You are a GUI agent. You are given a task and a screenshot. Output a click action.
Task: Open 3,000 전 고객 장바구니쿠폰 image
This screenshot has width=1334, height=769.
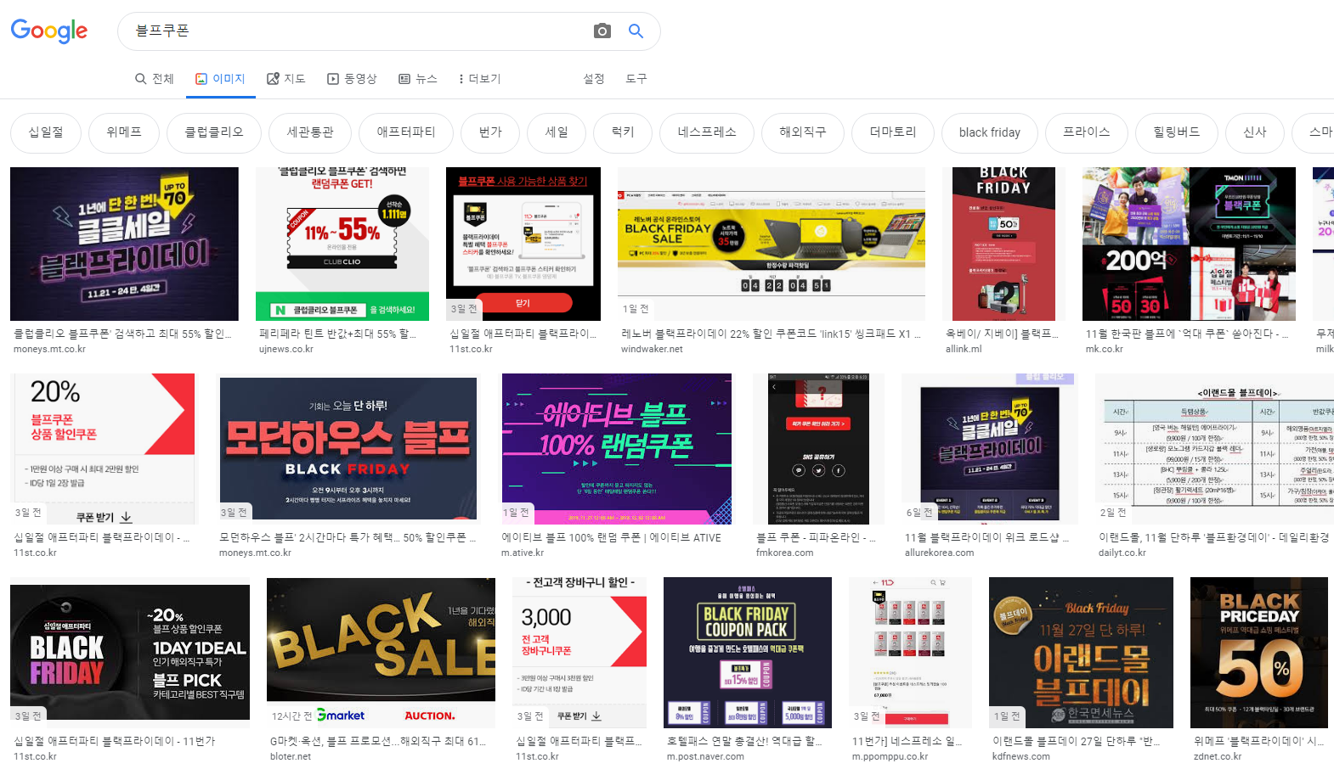point(579,653)
